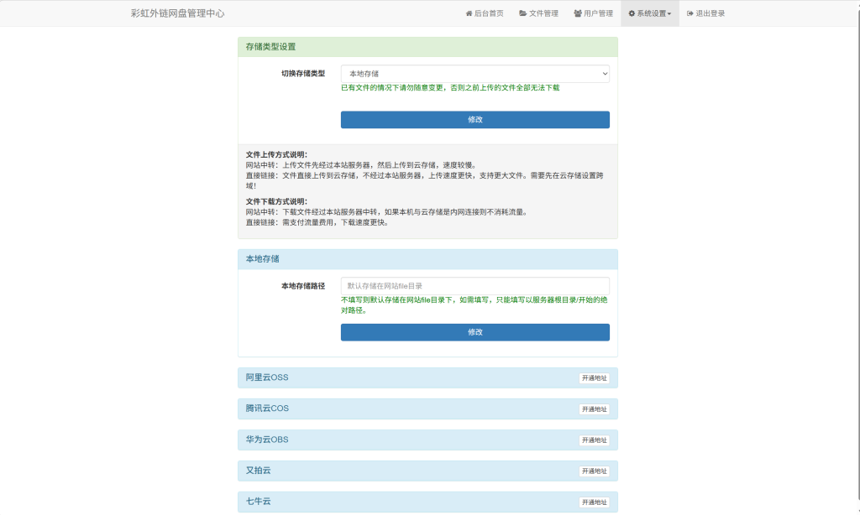Click 修改 in the 本地存储 section
The height and width of the screenshot is (515, 860).
tap(475, 331)
